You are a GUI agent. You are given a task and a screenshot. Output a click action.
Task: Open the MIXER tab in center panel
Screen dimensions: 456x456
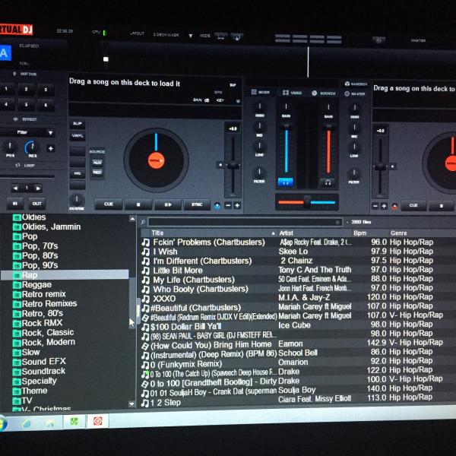point(260,92)
